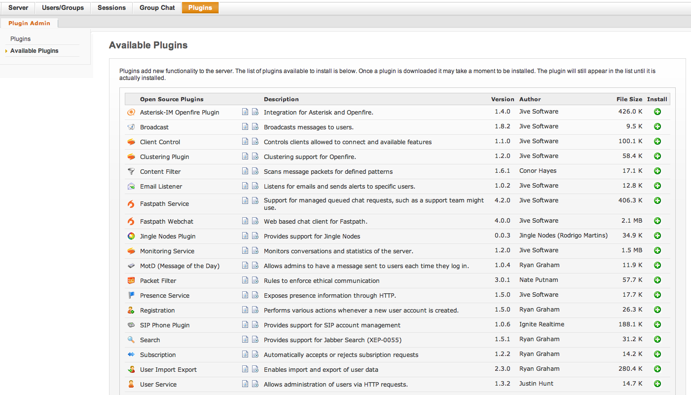The height and width of the screenshot is (395, 691).
Task: Open changelog icon for Monitoring Service
Action: [255, 251]
